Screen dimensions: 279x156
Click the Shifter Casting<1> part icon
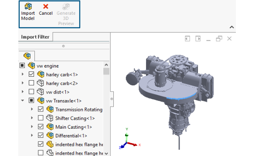click(x=50, y=118)
